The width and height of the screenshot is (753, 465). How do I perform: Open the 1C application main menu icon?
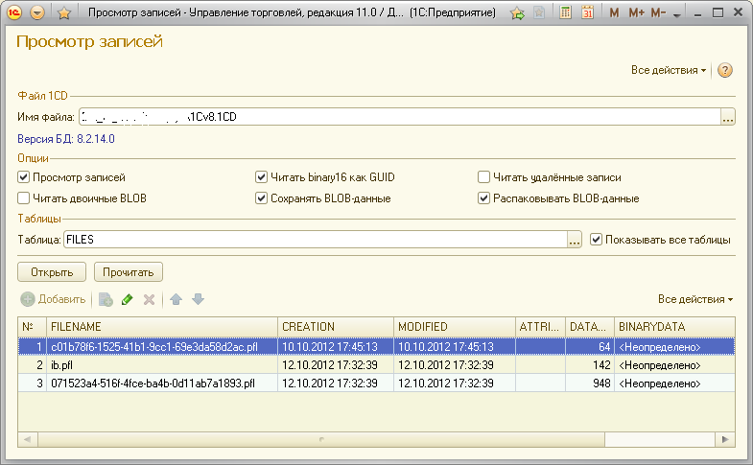tap(15, 13)
